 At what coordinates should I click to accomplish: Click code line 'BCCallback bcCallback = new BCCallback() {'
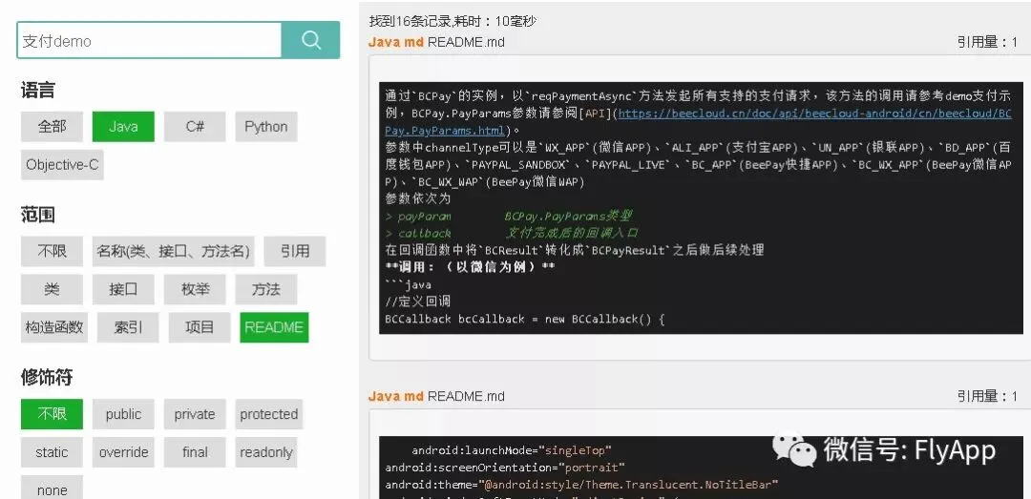coord(525,319)
